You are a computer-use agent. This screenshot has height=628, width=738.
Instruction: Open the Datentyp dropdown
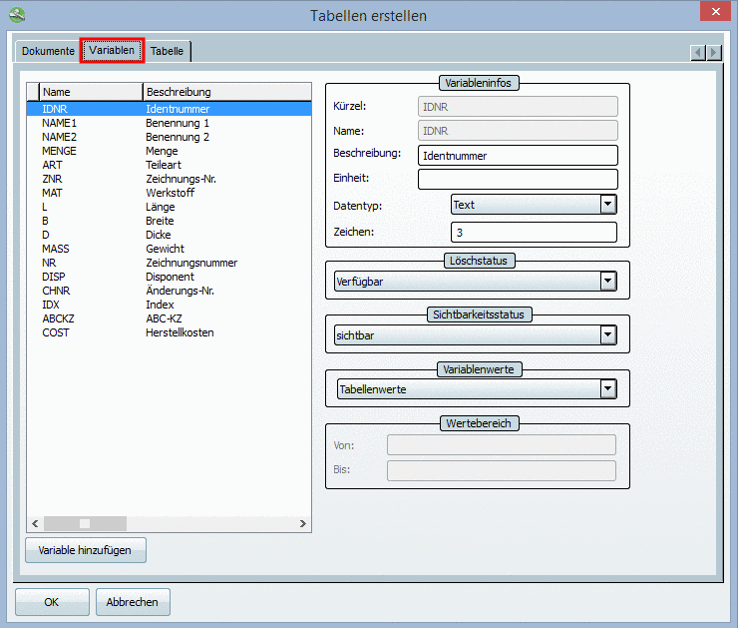(x=607, y=205)
